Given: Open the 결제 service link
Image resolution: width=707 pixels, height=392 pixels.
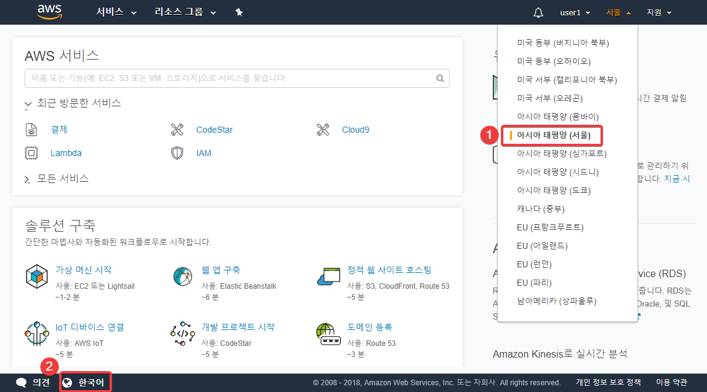Looking at the screenshot, I should (x=59, y=130).
